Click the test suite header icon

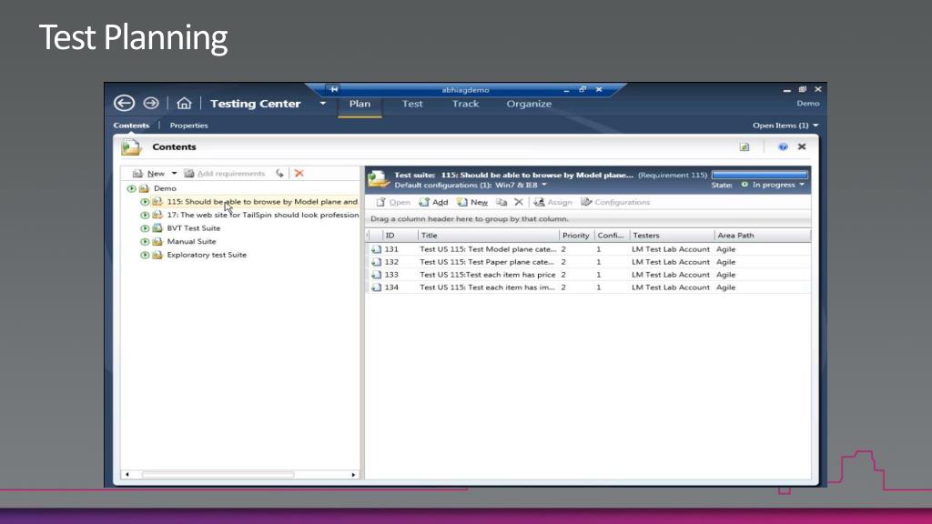(378, 179)
